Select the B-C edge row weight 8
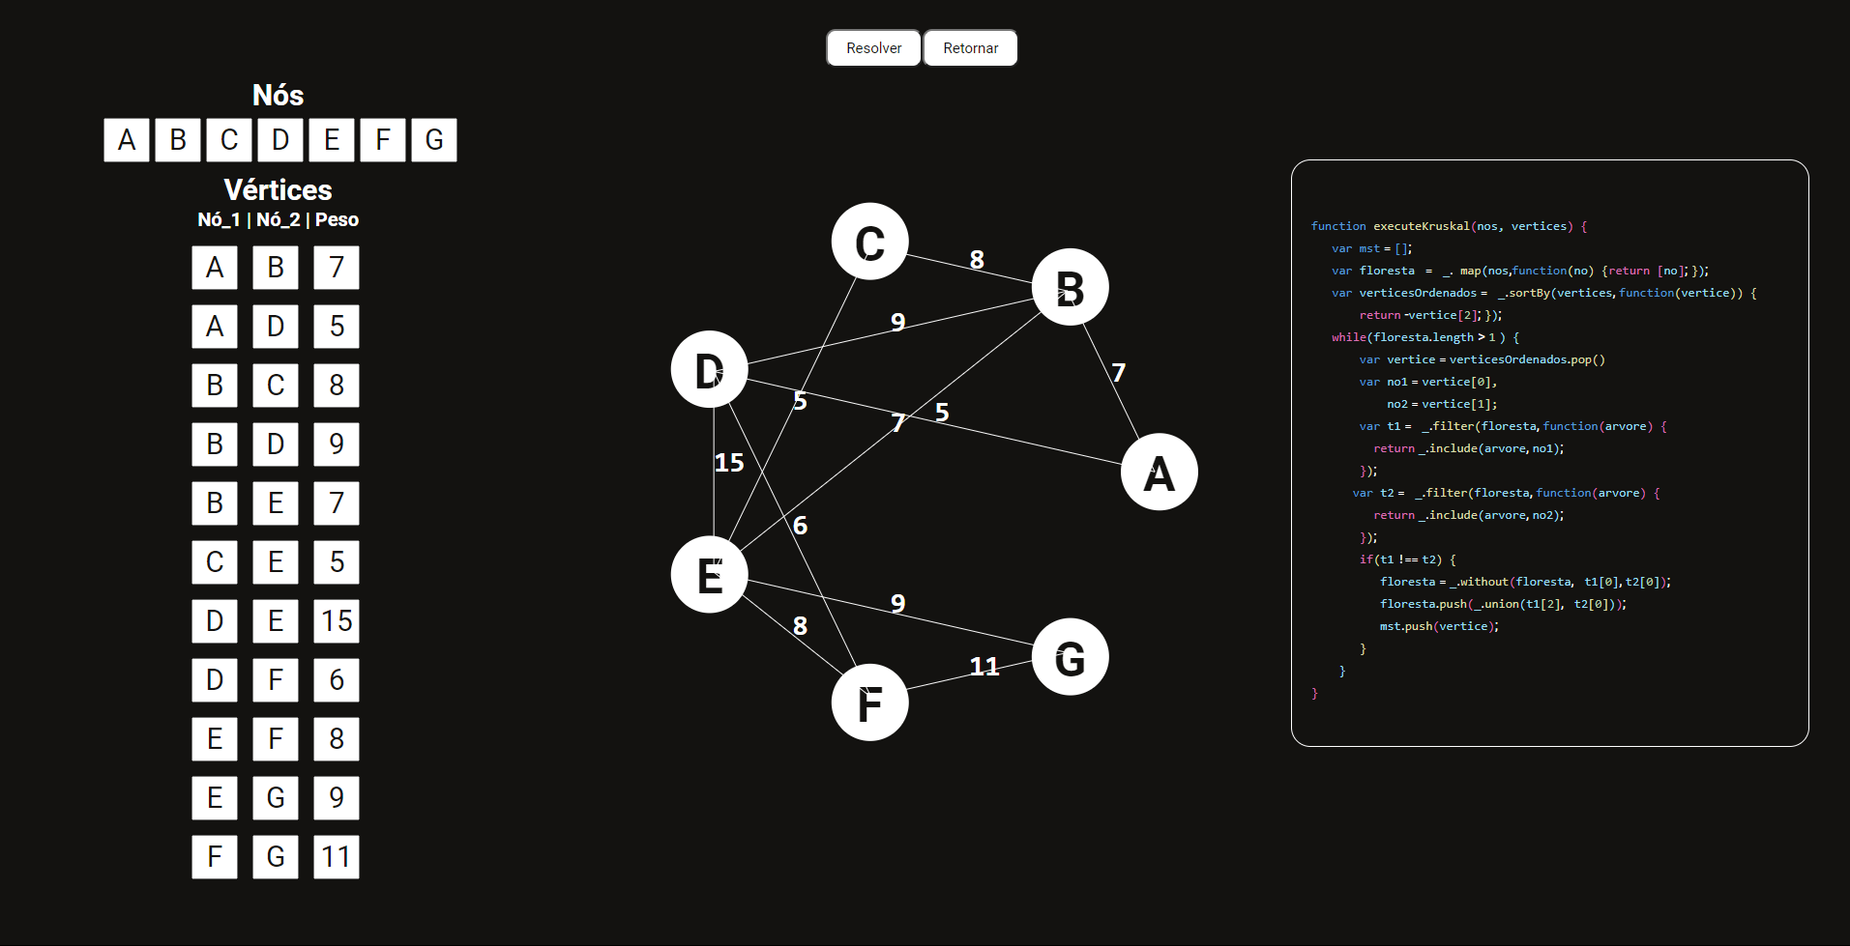Viewport: 1850px width, 946px height. (x=336, y=386)
